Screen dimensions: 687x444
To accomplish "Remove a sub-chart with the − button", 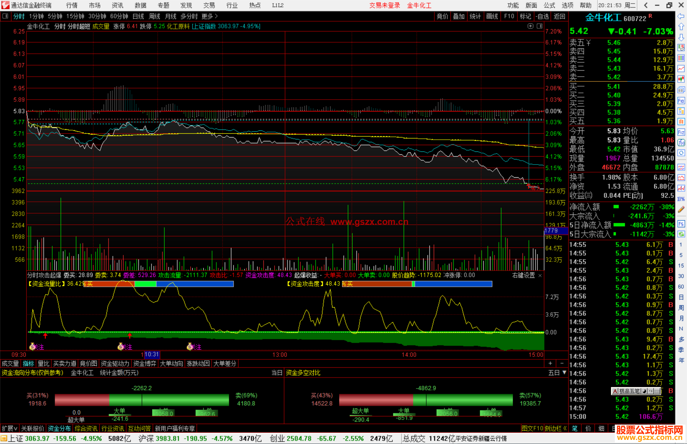I will click(562, 363).
